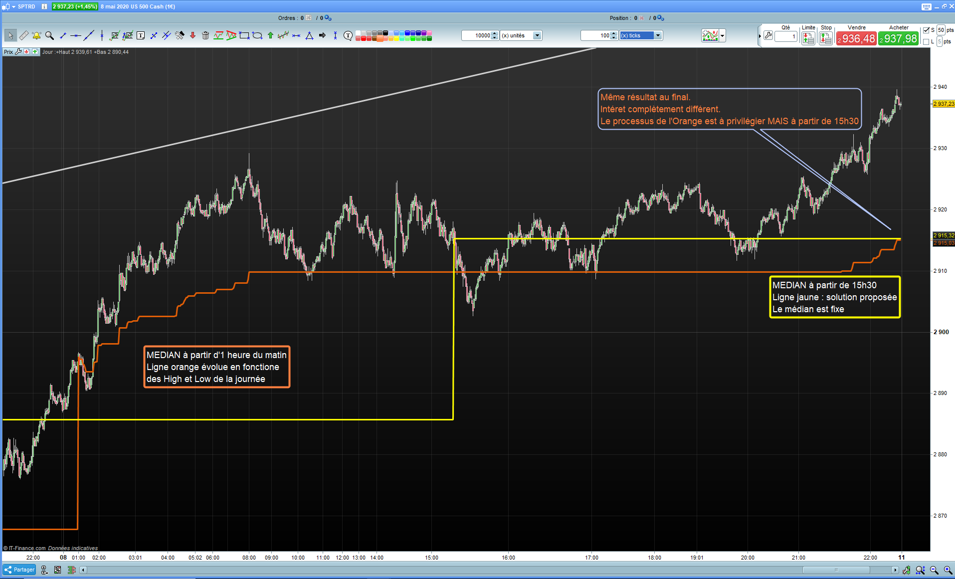Select the text box T tool

coord(141,35)
